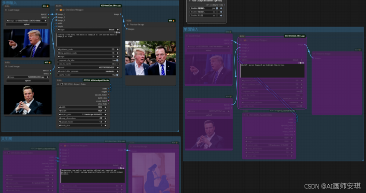This screenshot has width=366, height=193.
Task: Click the navigate arrow for Enable 单图输入
Action: click(x=221, y=11)
